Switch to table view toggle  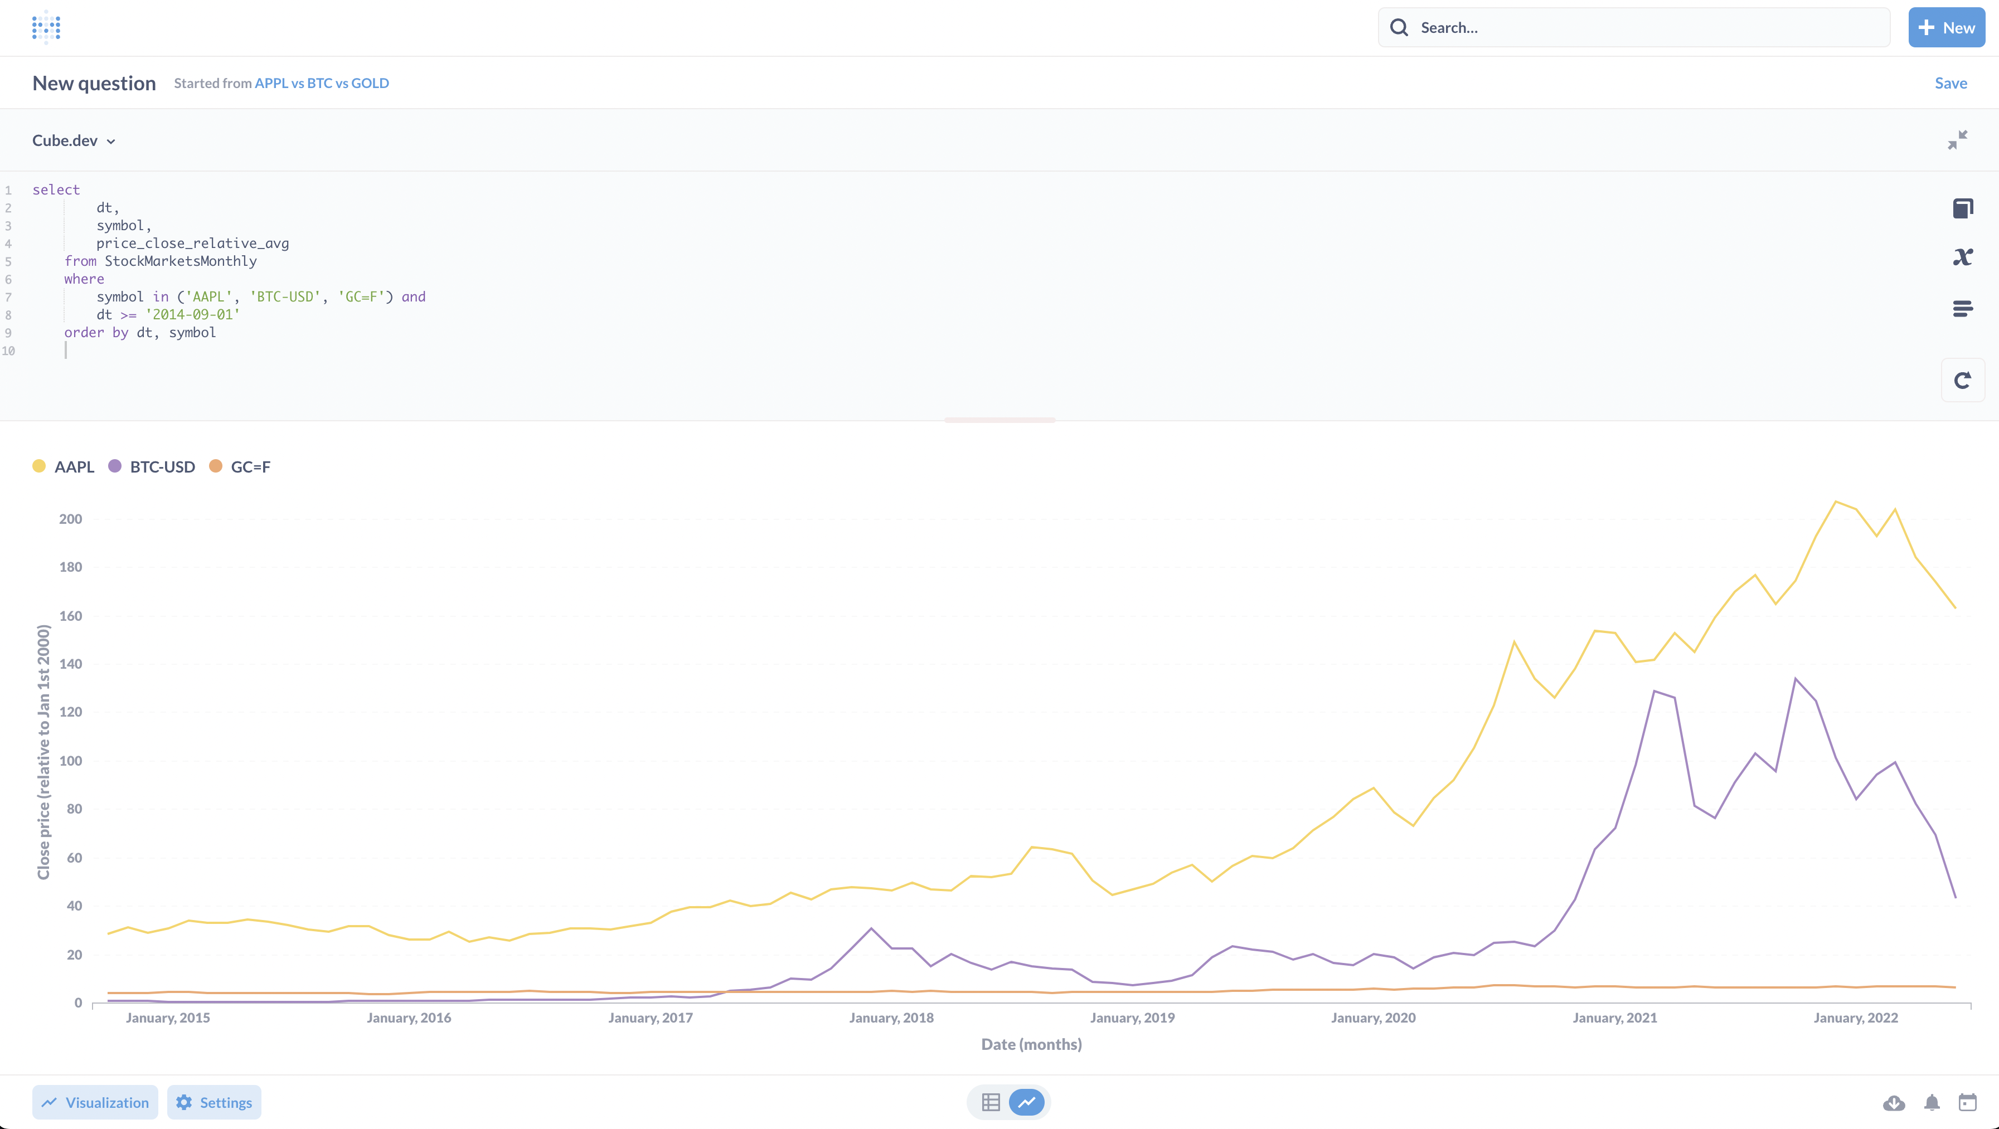click(991, 1103)
